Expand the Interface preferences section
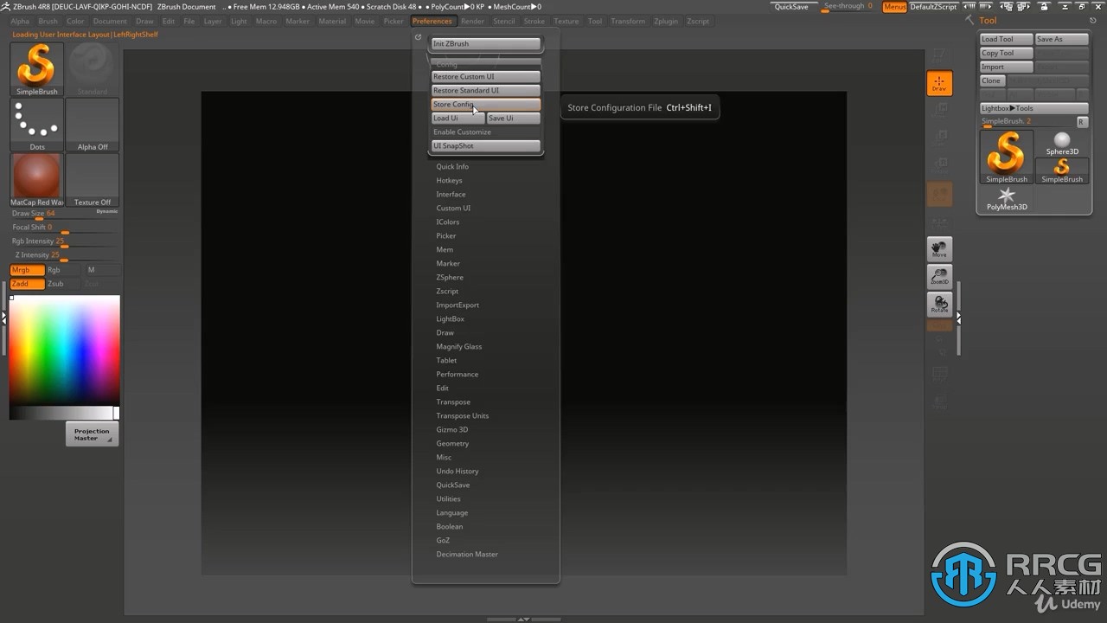Screen dimensions: 1107x623 (451, 194)
